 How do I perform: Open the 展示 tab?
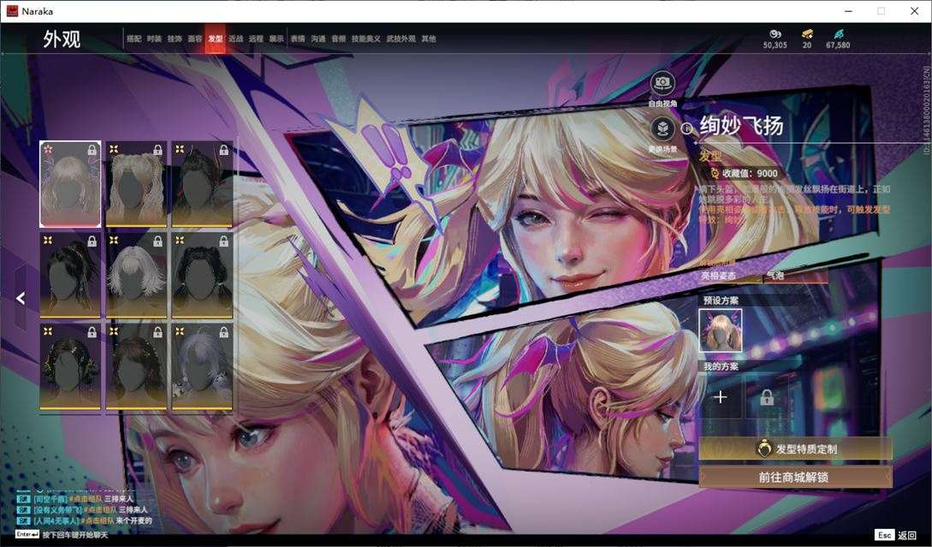pos(276,39)
